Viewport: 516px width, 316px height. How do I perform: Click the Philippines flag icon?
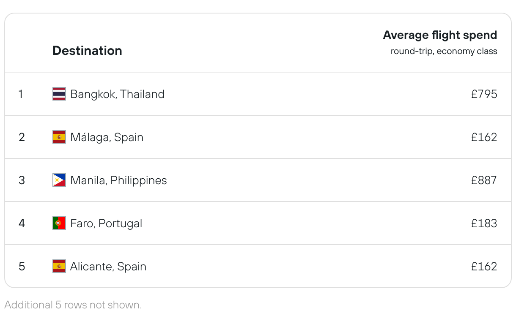coord(59,180)
